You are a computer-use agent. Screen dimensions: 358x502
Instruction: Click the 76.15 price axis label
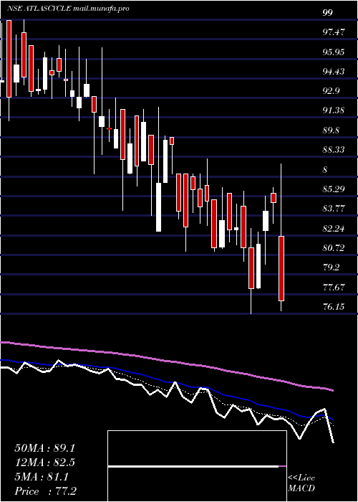coord(334,307)
